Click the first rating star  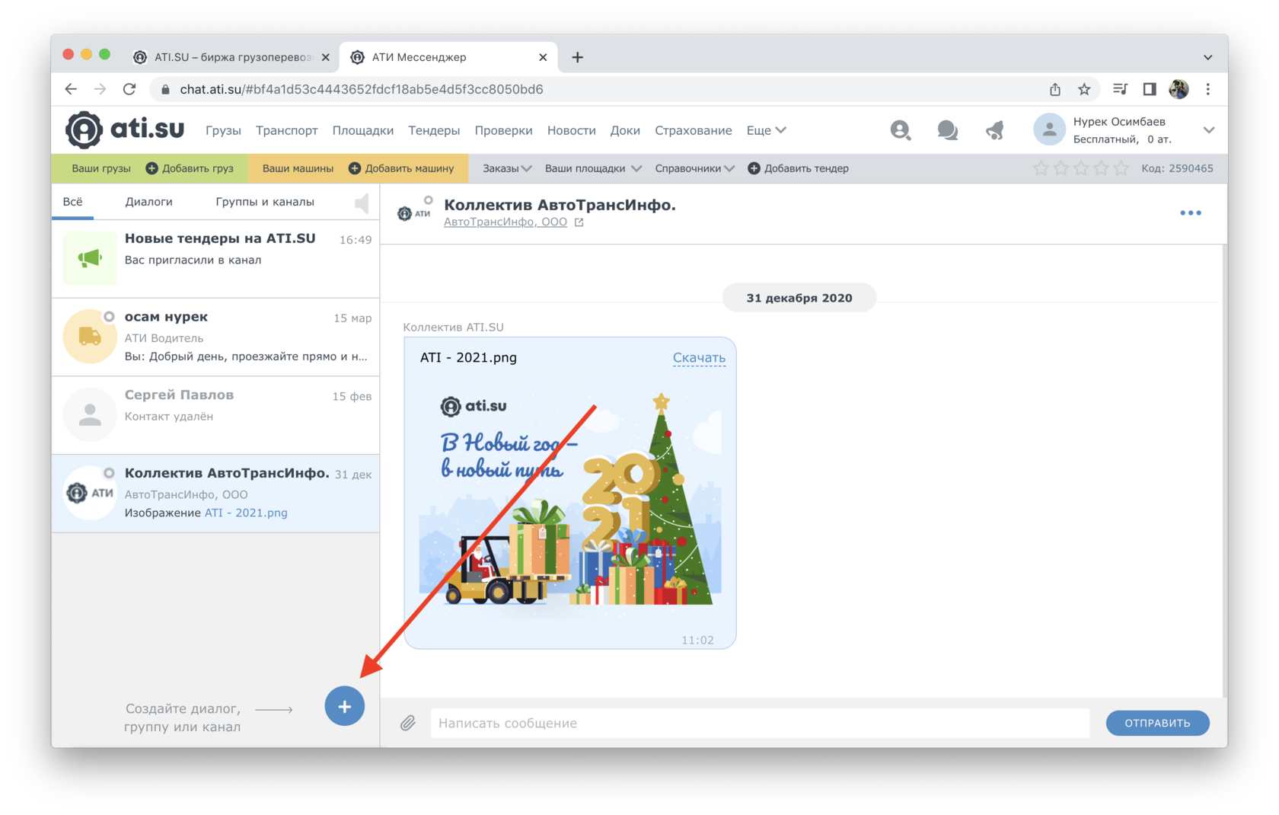[x=1041, y=168]
